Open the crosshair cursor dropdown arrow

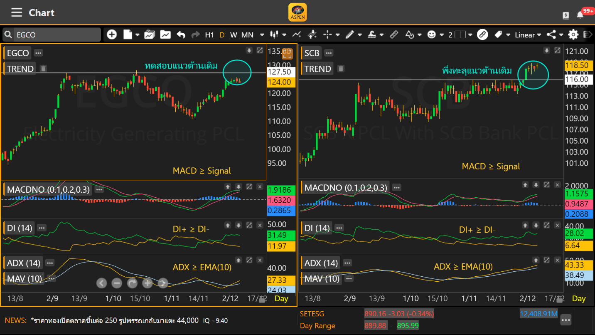pos(337,35)
